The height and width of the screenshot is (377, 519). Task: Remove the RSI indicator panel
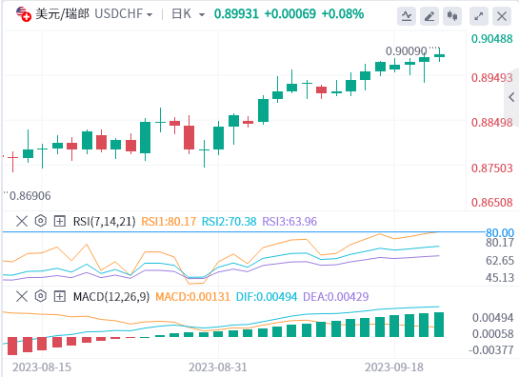click(x=22, y=221)
